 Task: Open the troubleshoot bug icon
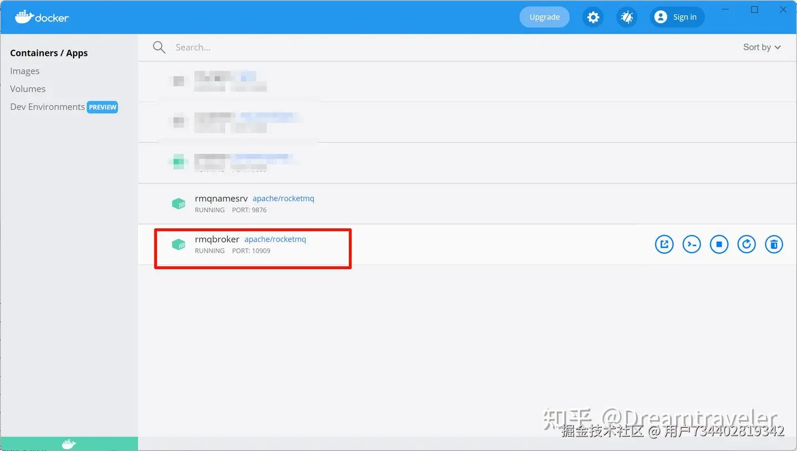pos(627,17)
